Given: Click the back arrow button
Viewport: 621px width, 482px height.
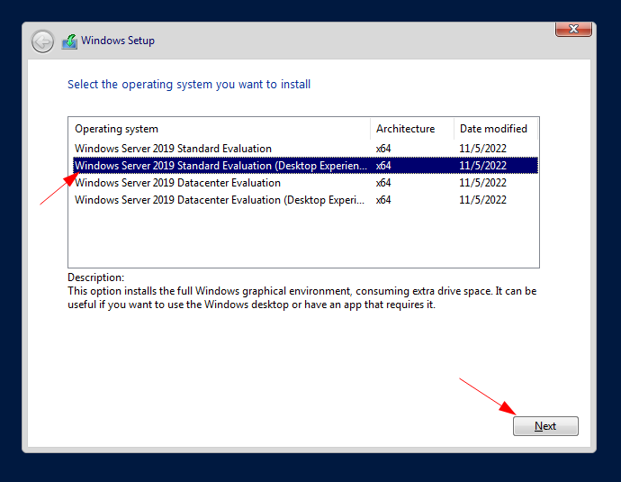Looking at the screenshot, I should click(x=42, y=41).
